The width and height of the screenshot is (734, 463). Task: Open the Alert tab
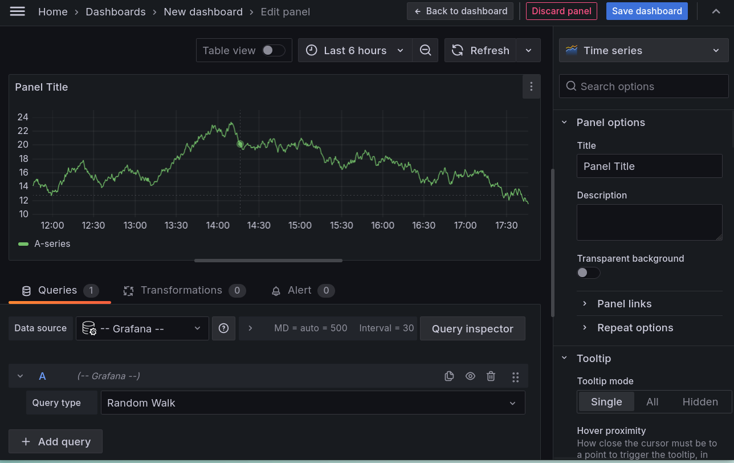(299, 290)
